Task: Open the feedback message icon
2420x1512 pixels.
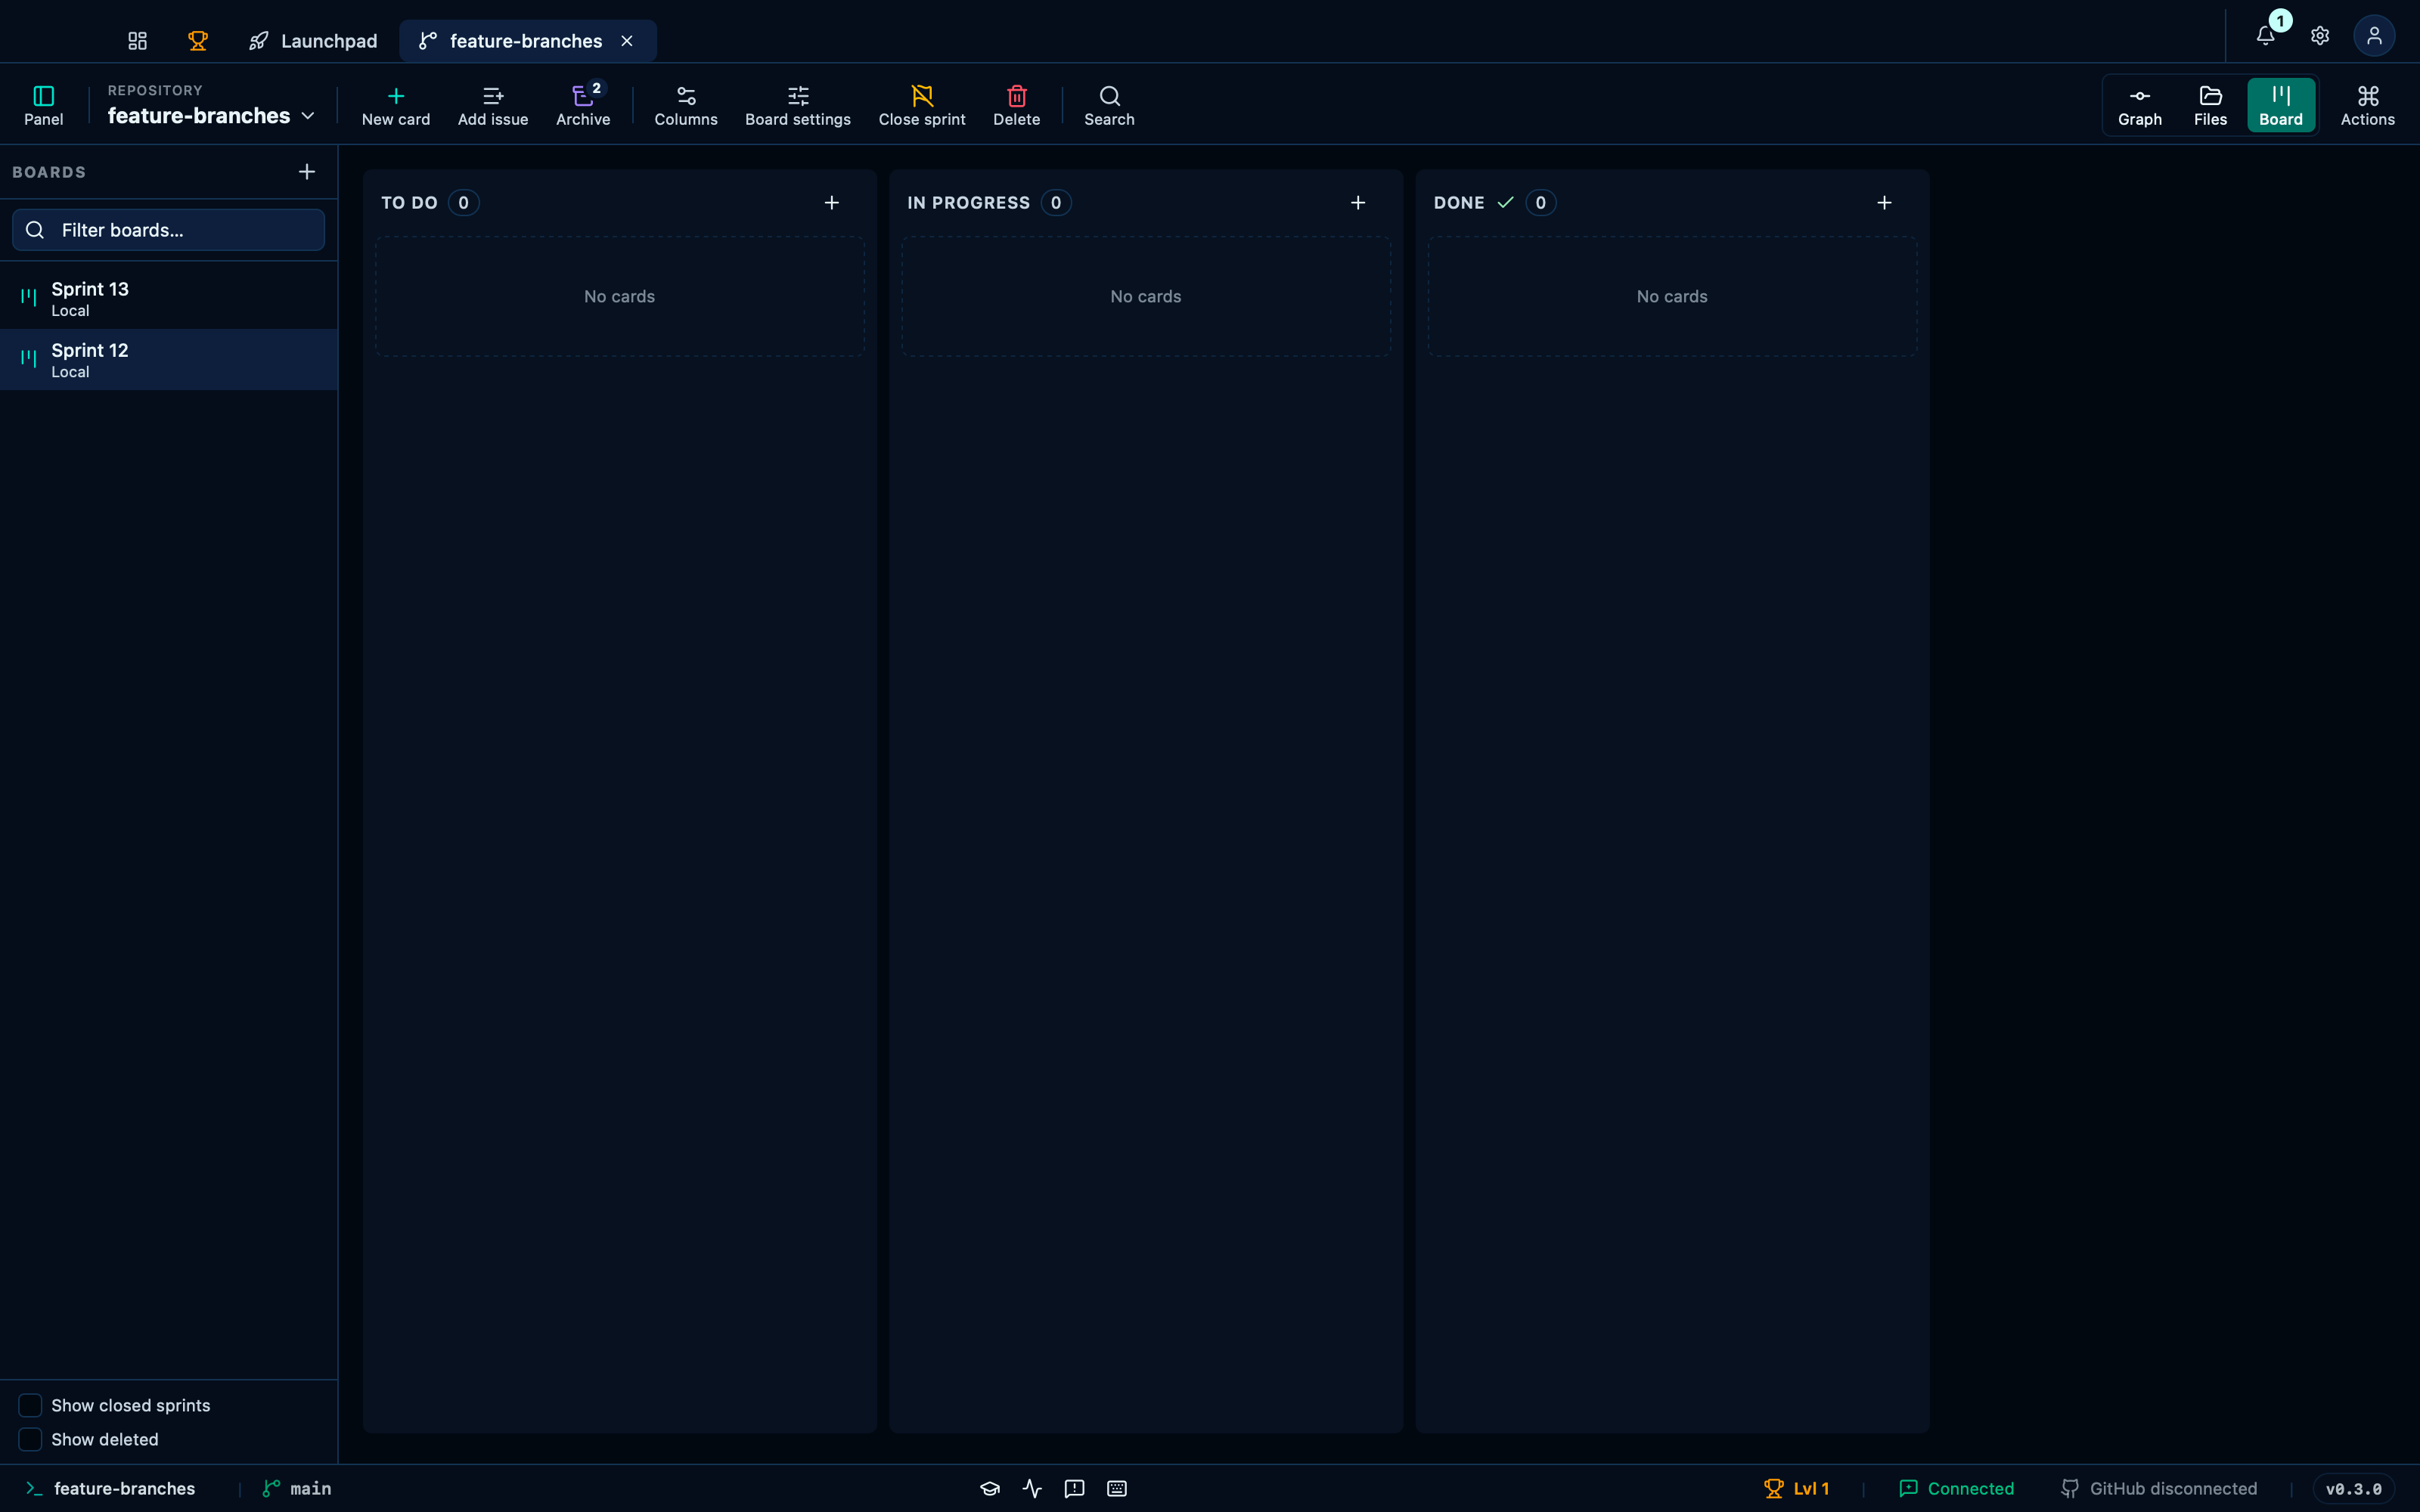Action: point(1075,1489)
